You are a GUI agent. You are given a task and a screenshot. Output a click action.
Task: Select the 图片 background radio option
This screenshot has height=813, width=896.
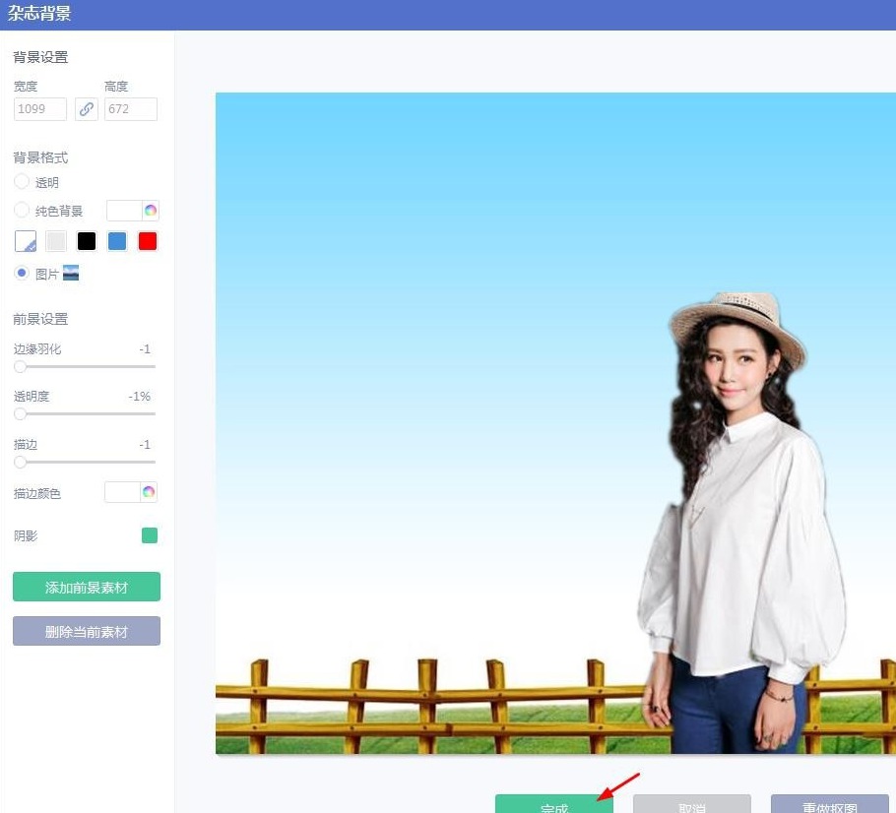click(21, 273)
